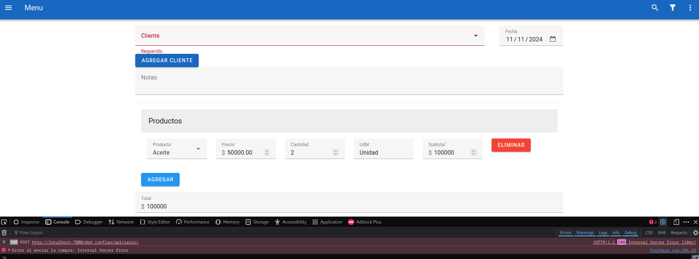Toggle the XHR console filter

pyautogui.click(x=661, y=233)
